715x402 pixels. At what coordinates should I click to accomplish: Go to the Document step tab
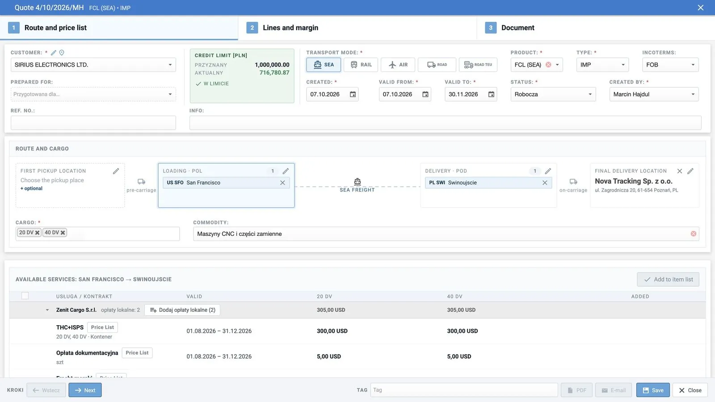(x=596, y=28)
